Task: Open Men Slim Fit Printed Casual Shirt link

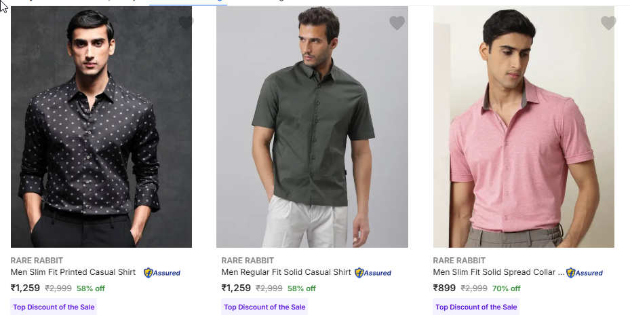Action: [x=73, y=272]
